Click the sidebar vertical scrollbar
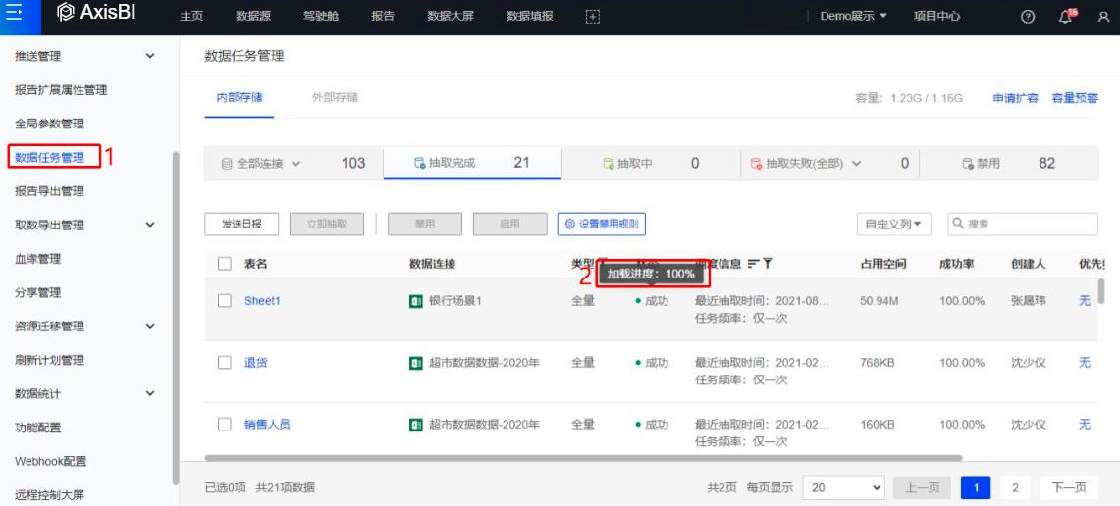The height and width of the screenshot is (506, 1120). [176, 318]
